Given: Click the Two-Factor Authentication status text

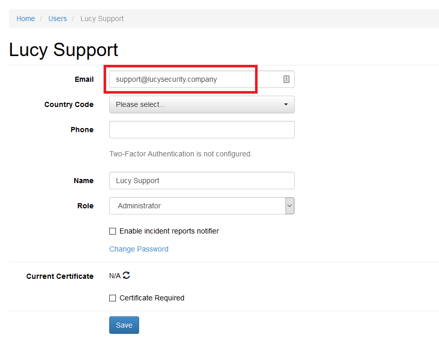Looking at the screenshot, I should (180, 154).
